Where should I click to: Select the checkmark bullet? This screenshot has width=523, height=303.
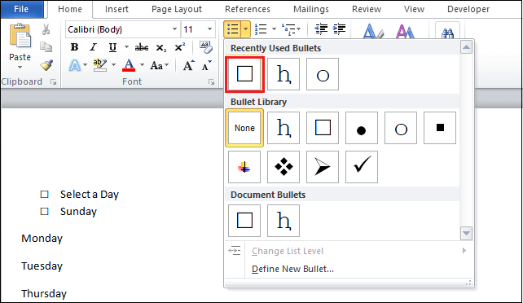[x=362, y=167]
